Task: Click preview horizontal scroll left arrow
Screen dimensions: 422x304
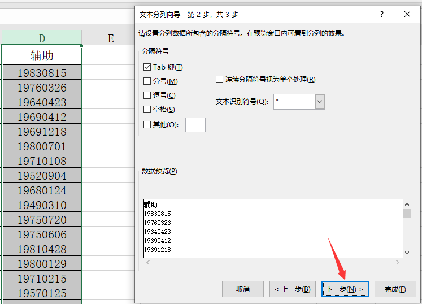Action: click(148, 263)
